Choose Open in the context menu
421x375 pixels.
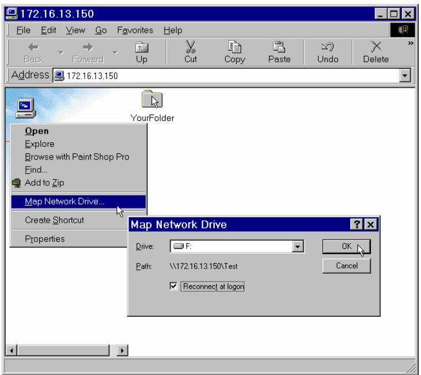click(79, 131)
